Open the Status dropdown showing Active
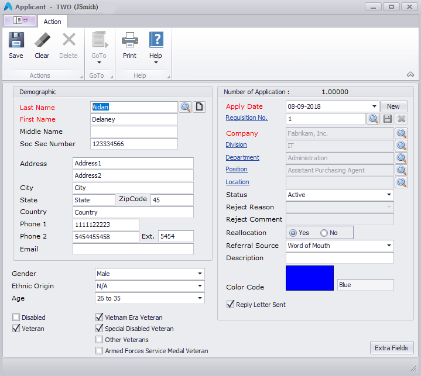 tap(389, 195)
